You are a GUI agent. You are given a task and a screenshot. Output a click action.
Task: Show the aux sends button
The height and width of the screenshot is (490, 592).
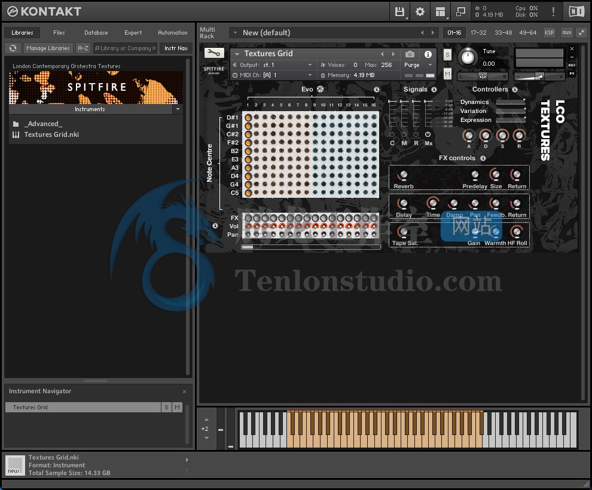coord(567,33)
